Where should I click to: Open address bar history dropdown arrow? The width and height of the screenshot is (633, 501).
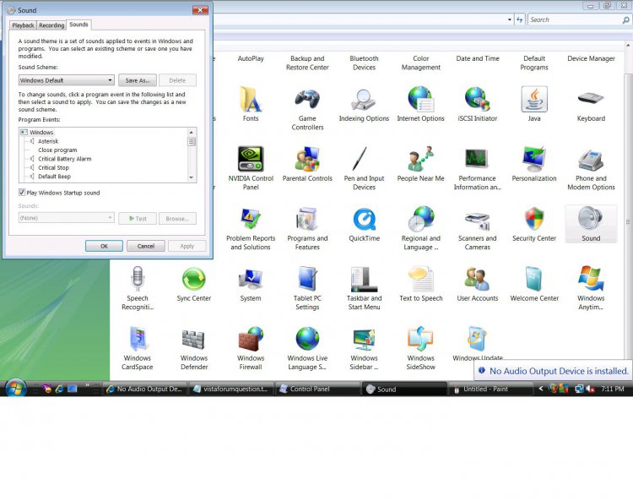click(510, 19)
